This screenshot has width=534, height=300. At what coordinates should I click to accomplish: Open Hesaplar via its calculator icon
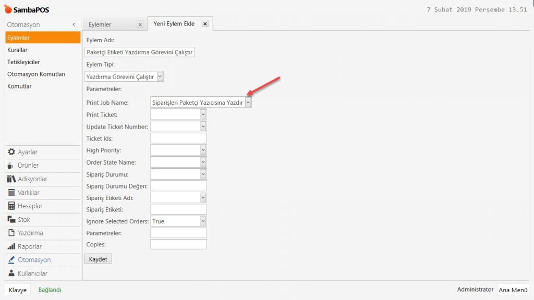pyautogui.click(x=11, y=206)
